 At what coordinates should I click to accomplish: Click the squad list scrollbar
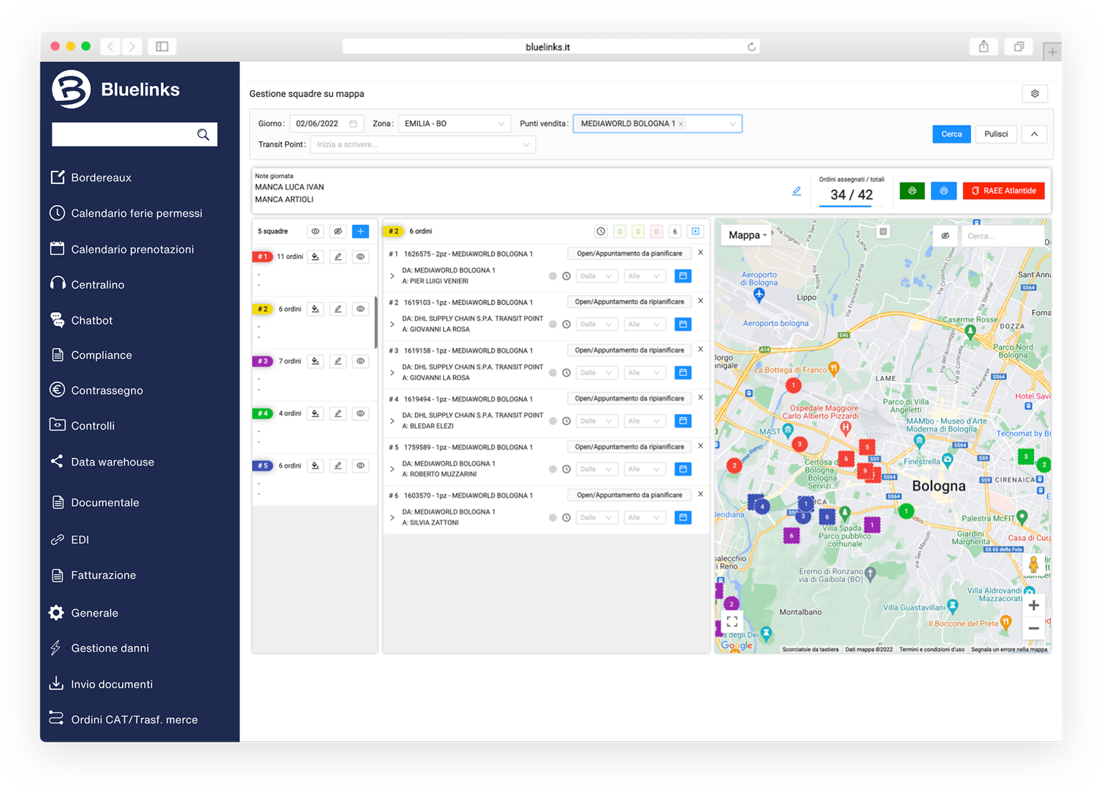[376, 322]
